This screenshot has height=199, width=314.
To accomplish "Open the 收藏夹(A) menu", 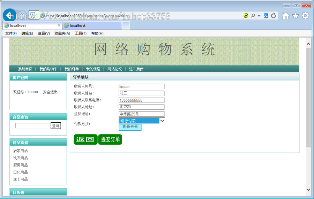I will coord(62,33).
